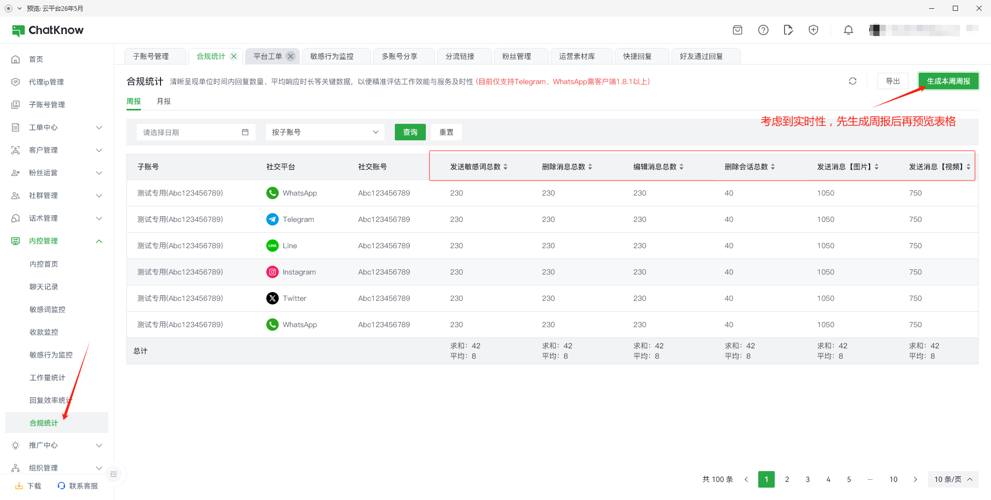The image size is (991, 500).
Task: Sort by 删除会话总数 column
Action: [773, 167]
